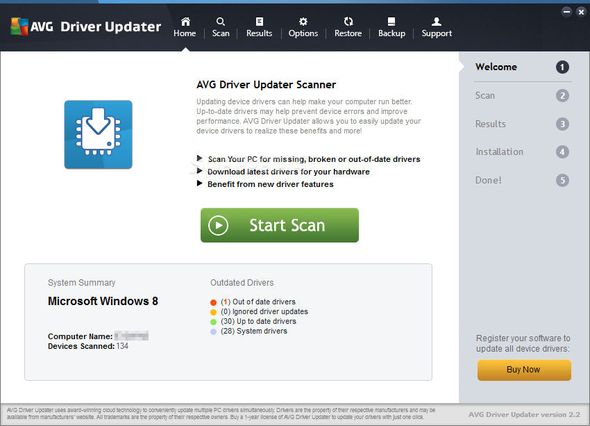Click '(1) Out of date drivers' text
The height and width of the screenshot is (426, 590).
[258, 302]
